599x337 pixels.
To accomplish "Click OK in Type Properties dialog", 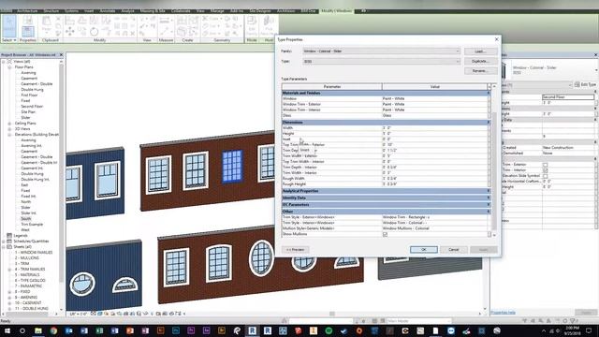I will click(424, 250).
